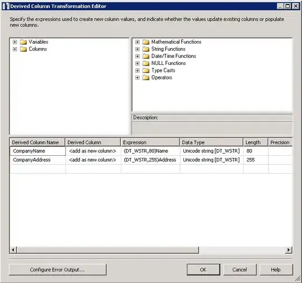Expand Date/Time Functions node
Viewport: 302px width, 283px height.
point(138,56)
